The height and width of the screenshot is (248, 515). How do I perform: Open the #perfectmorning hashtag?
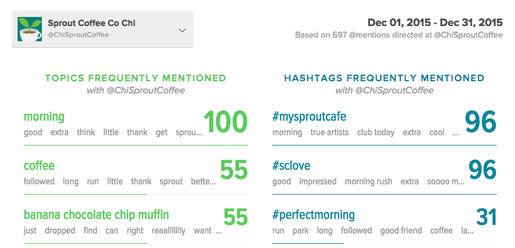click(314, 215)
